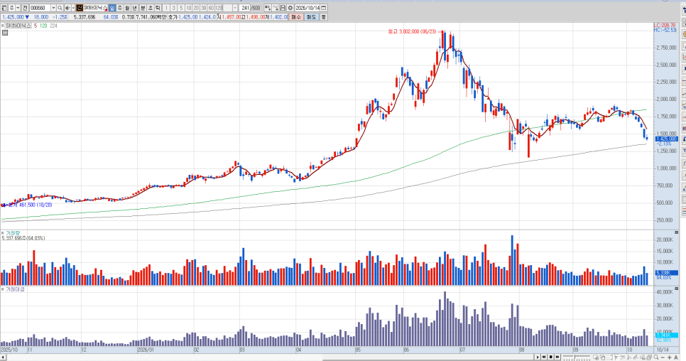
Task: Click the black '신' badge before SK하이닉스 name
Action: tap(80, 8)
